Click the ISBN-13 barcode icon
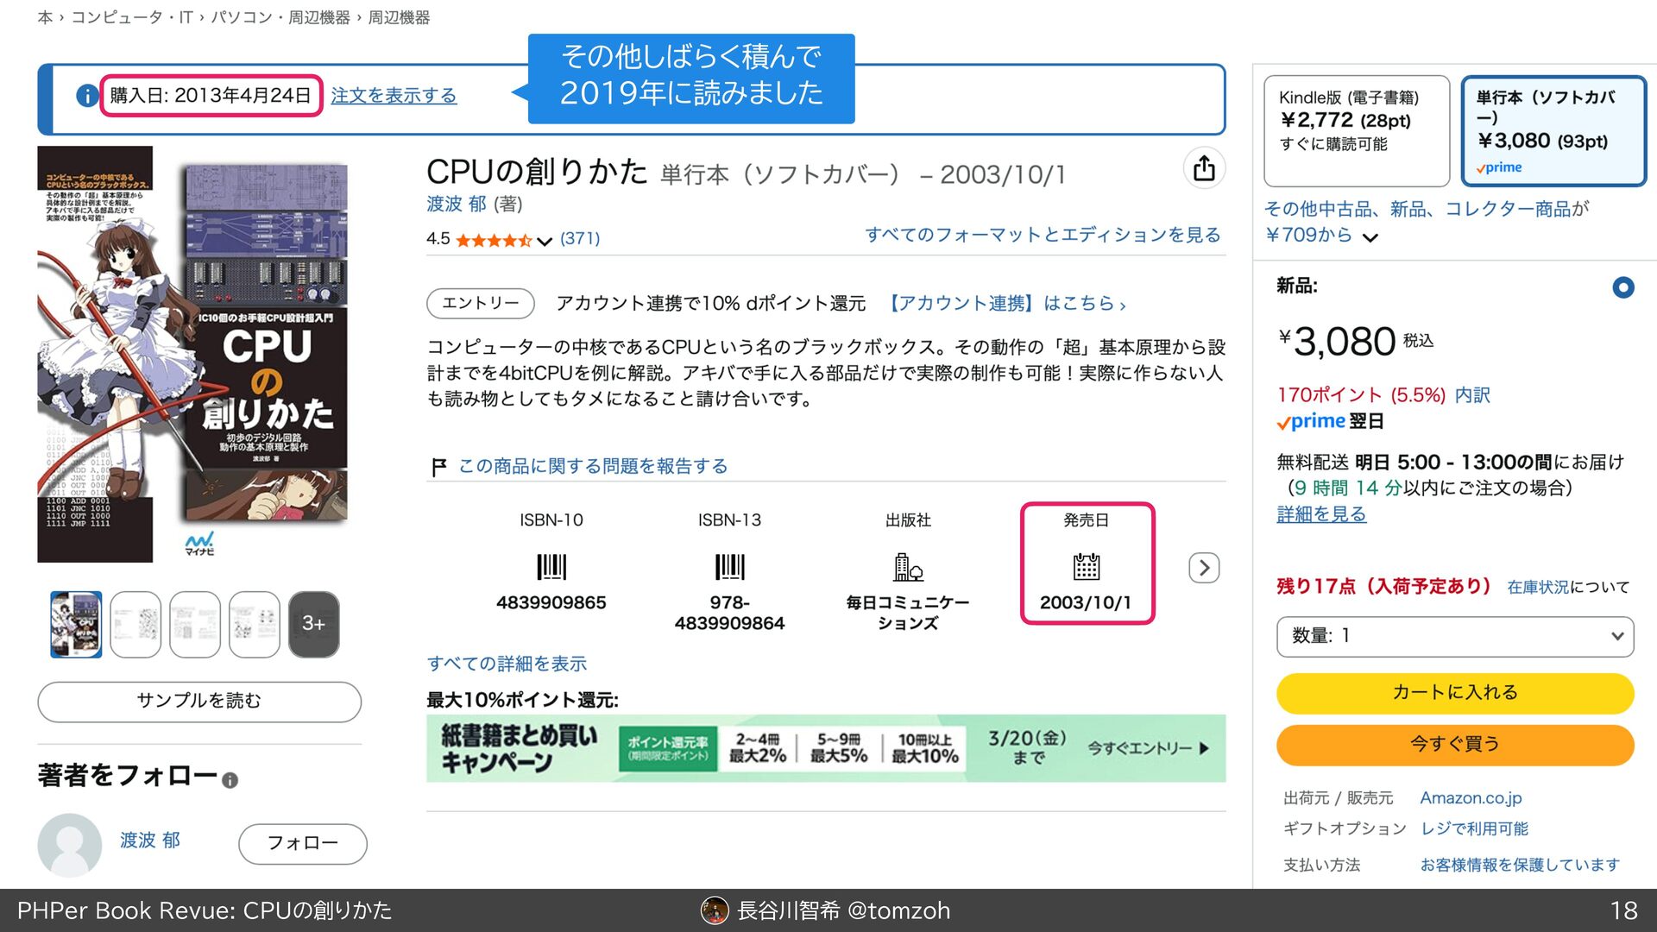This screenshot has height=932, width=1657. 729,567
